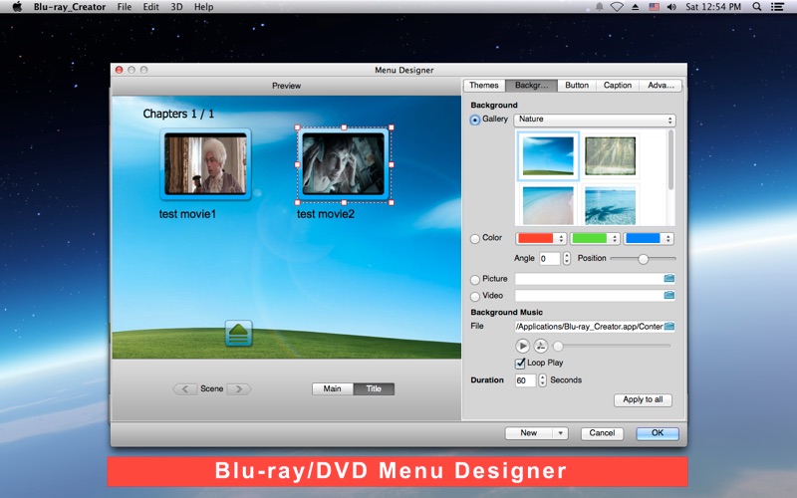This screenshot has width=797, height=498.
Task: Open the Blu-ray_Creator application menu
Action: tap(70, 7)
